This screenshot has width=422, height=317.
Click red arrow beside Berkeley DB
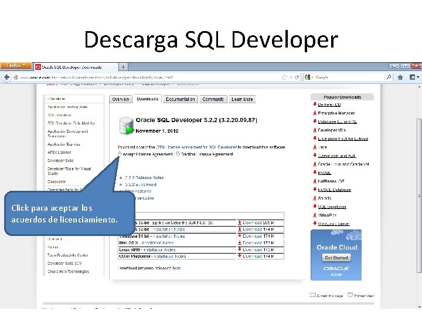(x=314, y=104)
